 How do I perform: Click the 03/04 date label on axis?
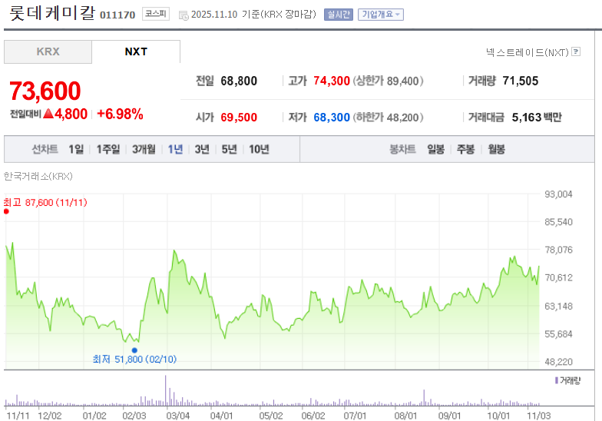tap(178, 416)
